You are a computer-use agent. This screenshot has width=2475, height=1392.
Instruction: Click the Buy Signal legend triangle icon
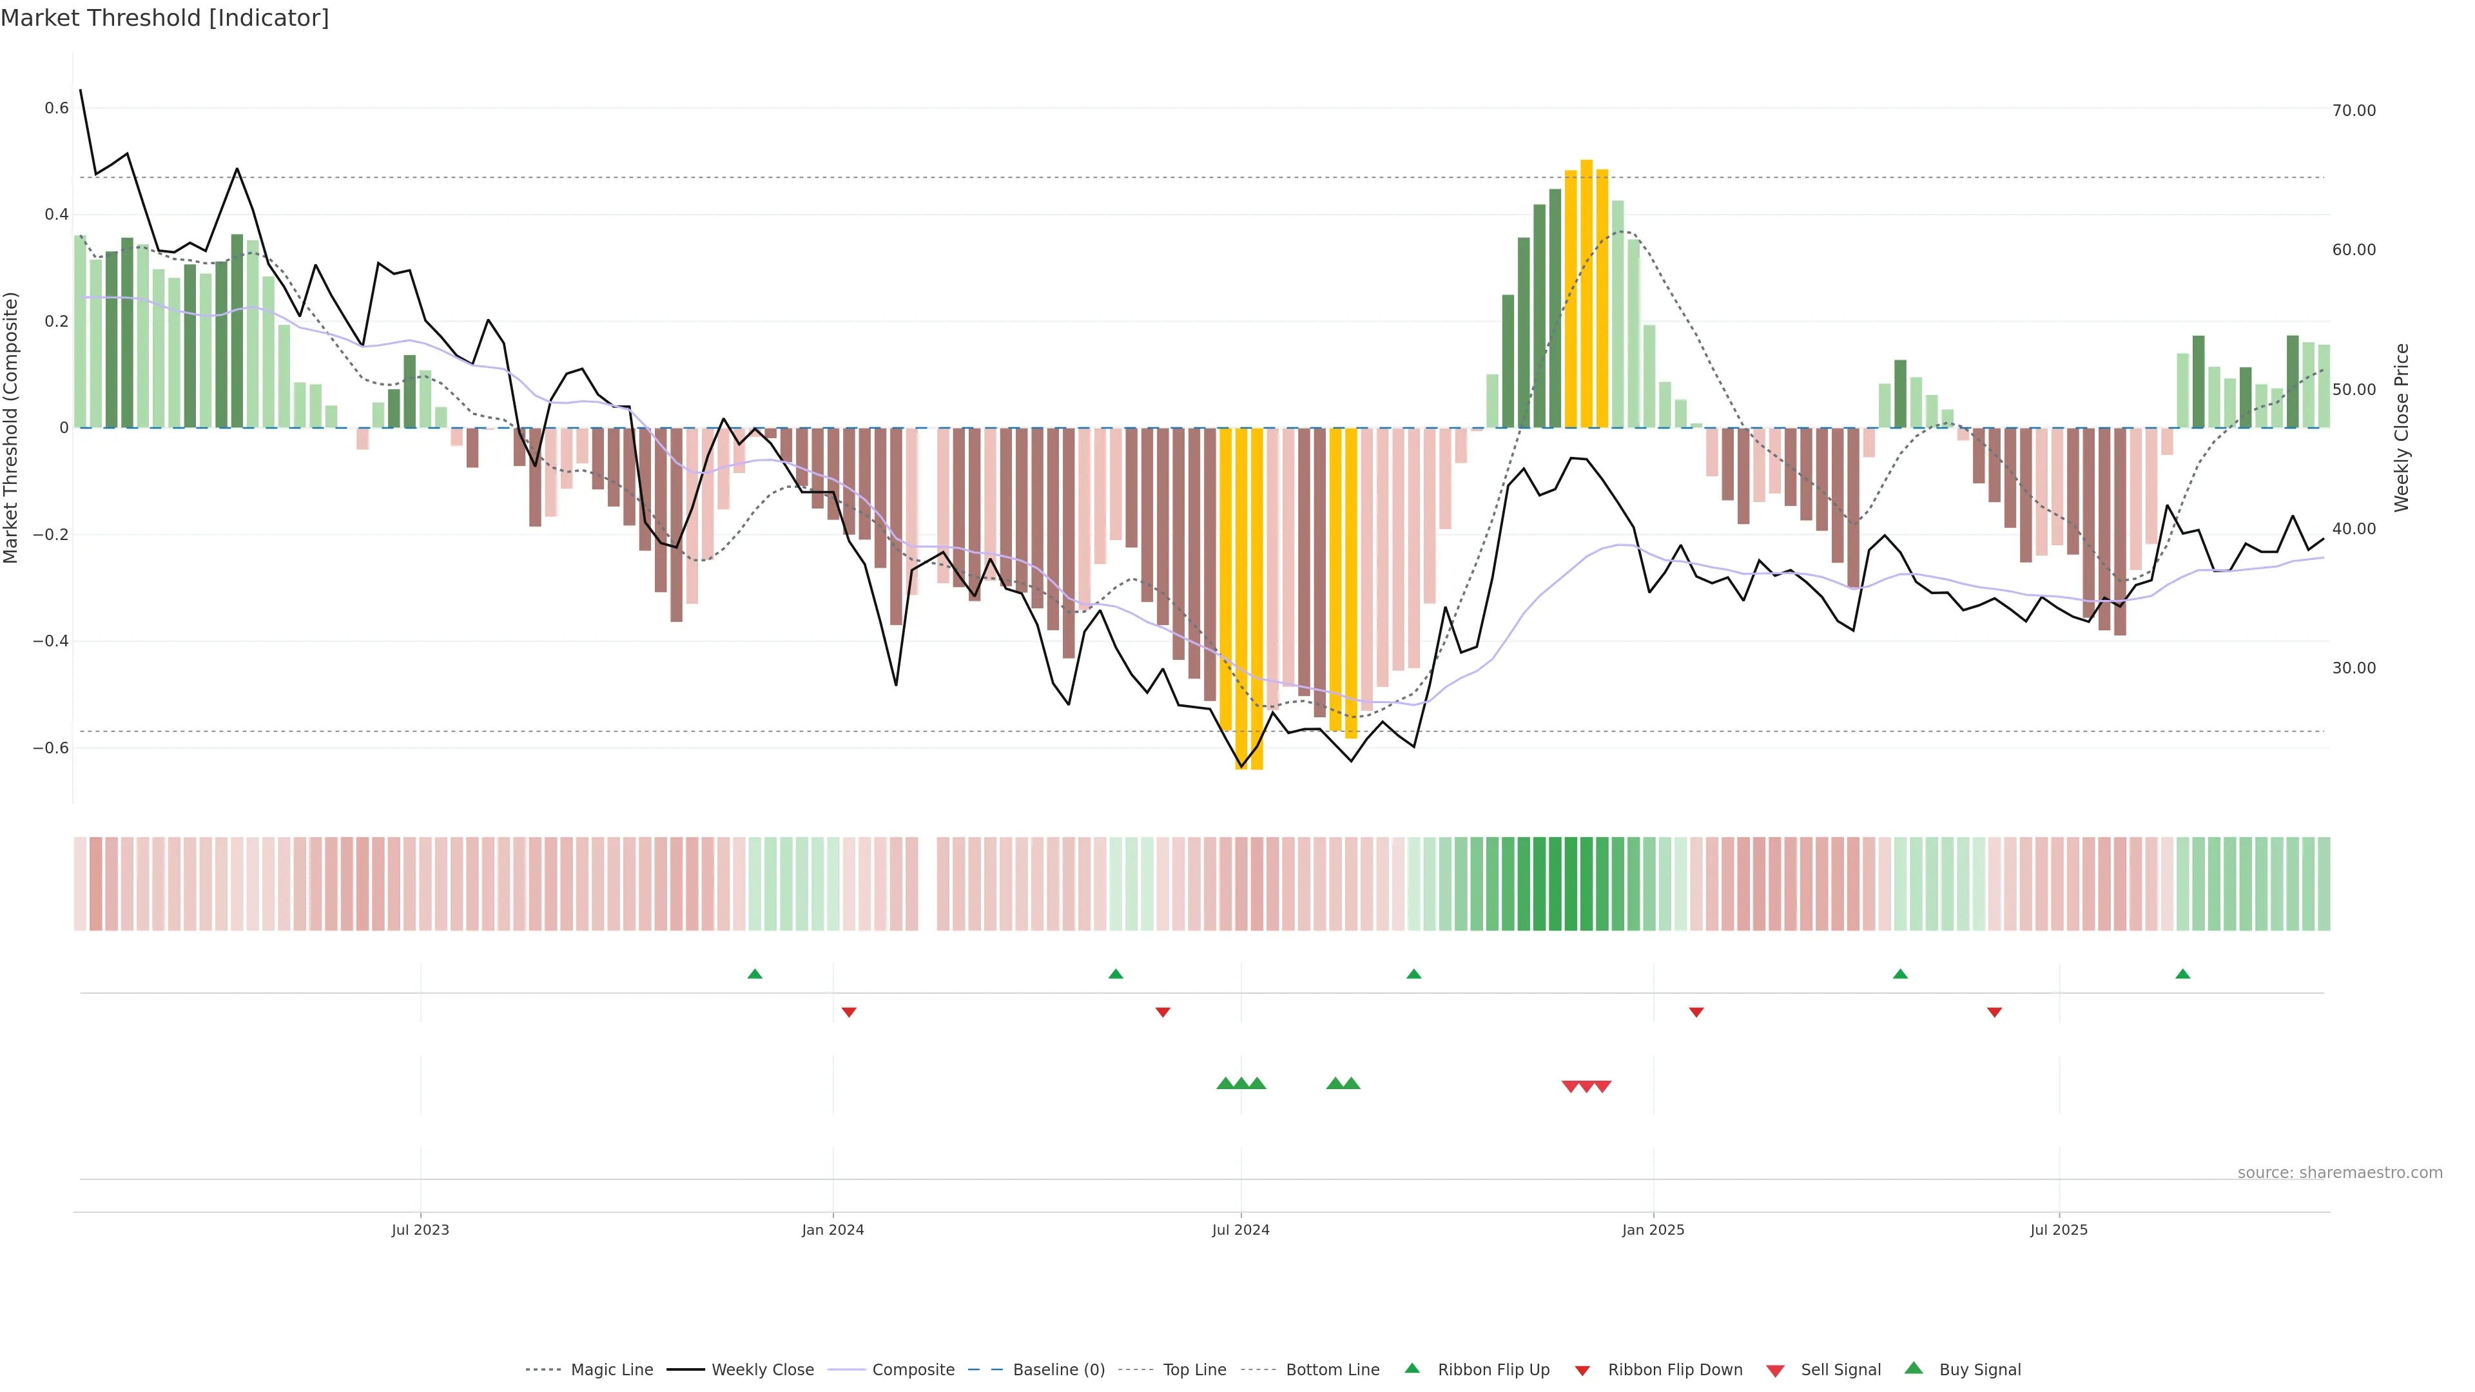tap(1913, 1368)
